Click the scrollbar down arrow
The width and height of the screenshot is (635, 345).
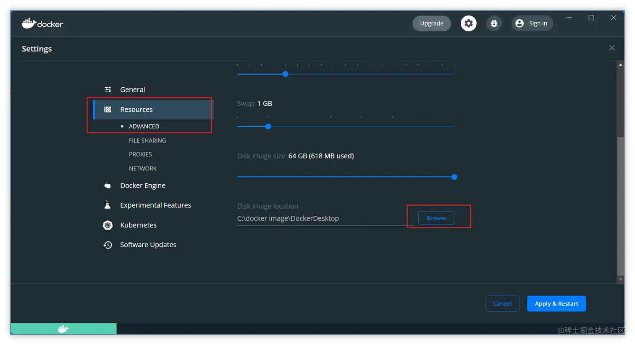pos(620,280)
